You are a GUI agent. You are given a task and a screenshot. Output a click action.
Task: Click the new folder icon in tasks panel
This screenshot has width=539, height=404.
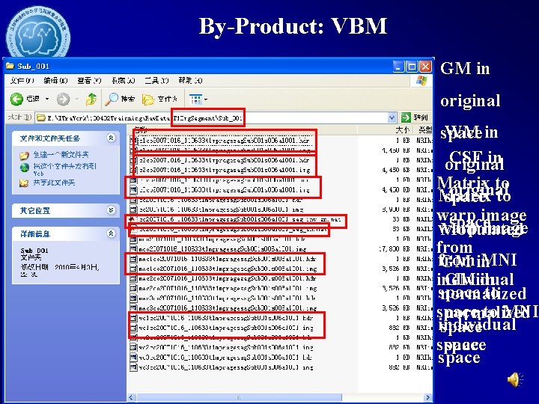tap(24, 156)
